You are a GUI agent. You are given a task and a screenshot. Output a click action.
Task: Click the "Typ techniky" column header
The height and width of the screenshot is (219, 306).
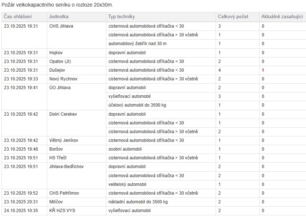coord(122,17)
